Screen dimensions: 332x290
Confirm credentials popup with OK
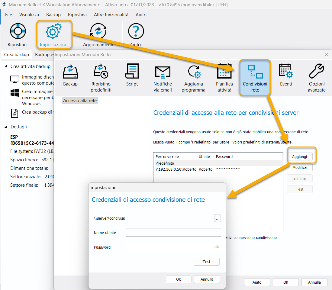[x=179, y=279]
